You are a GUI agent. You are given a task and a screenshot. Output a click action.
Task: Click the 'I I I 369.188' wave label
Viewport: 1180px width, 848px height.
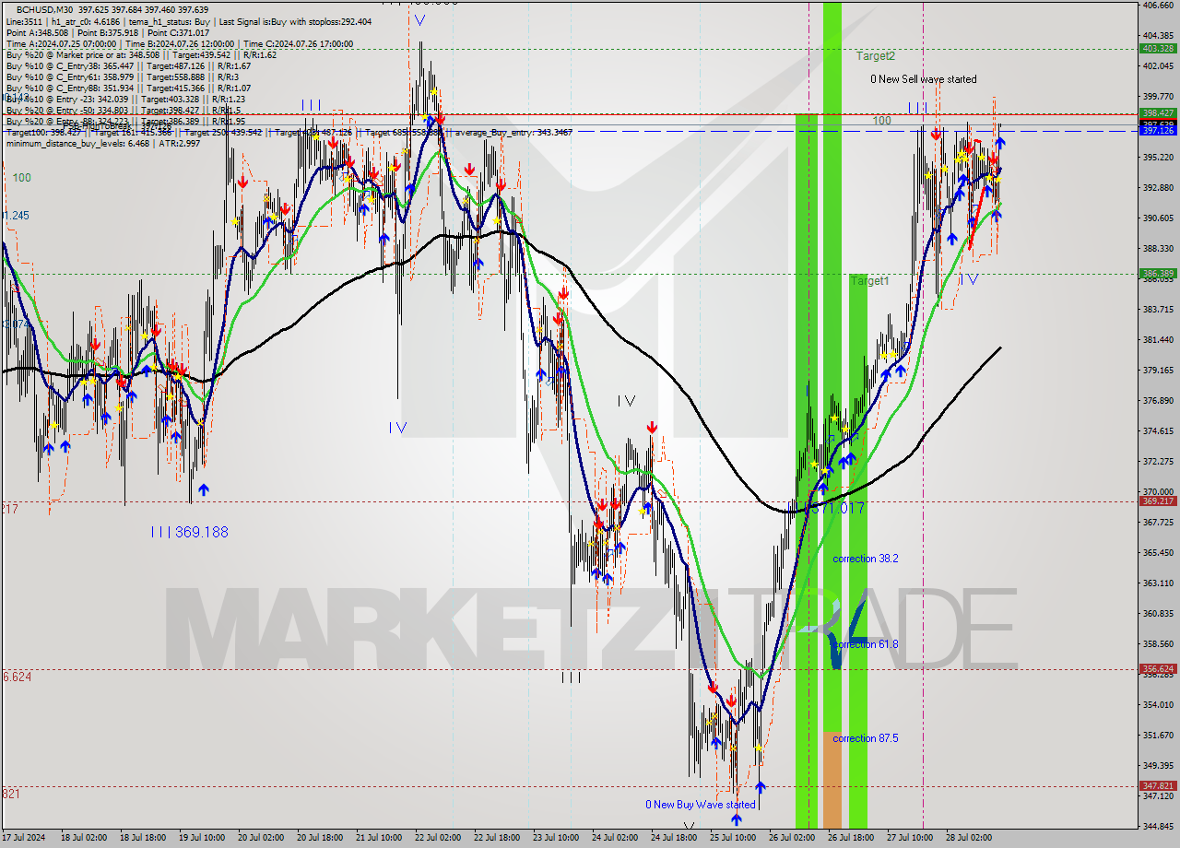[x=189, y=533]
